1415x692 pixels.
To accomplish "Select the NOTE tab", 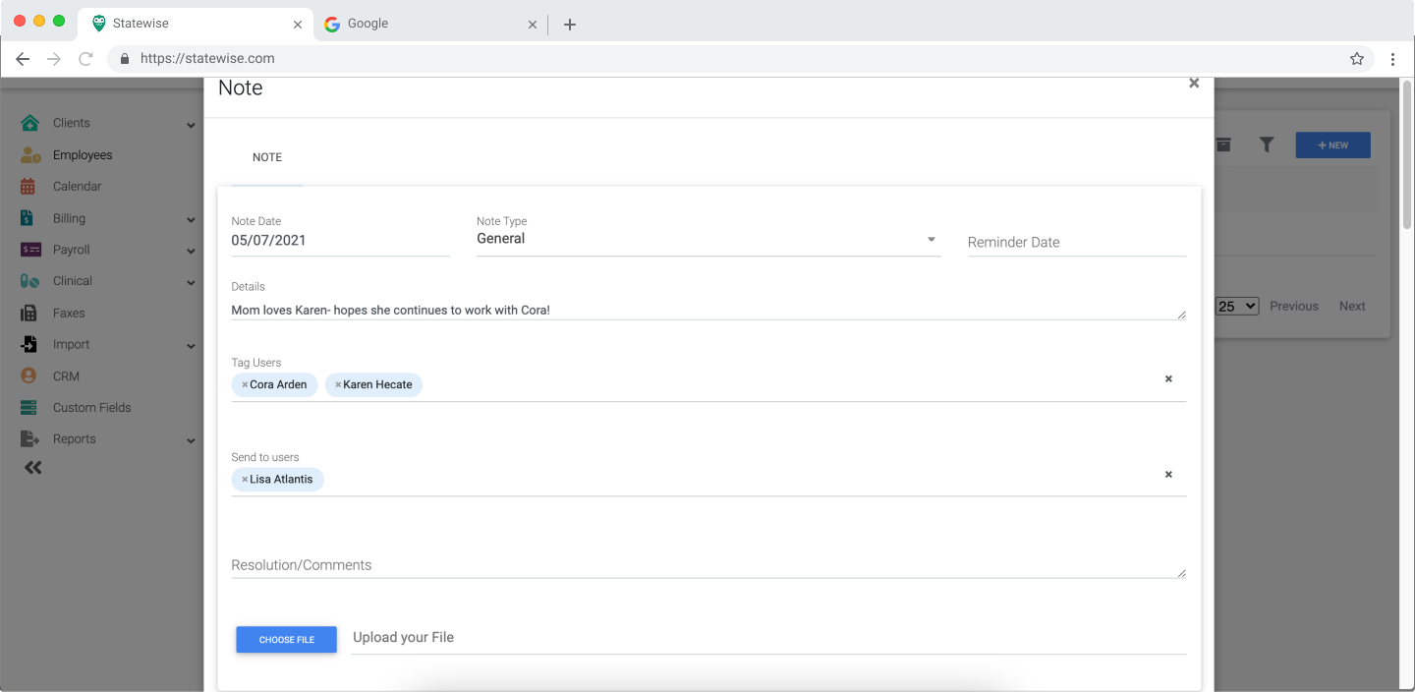I will (267, 157).
